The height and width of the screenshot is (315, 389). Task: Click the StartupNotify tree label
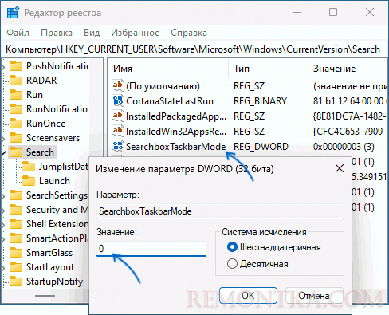tap(54, 282)
